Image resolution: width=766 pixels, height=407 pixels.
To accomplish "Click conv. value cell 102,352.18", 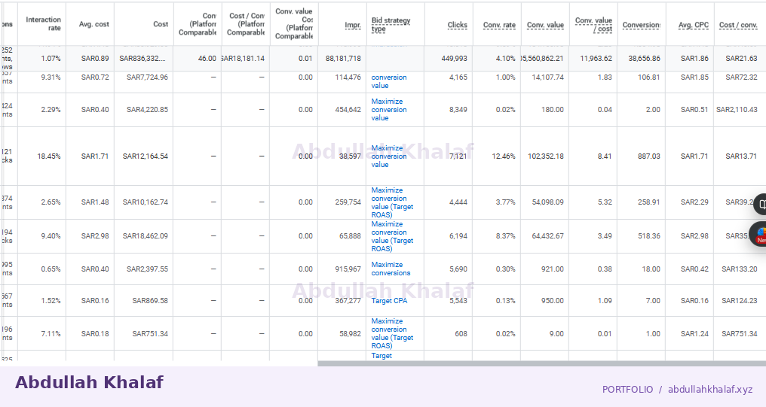I will tap(546, 156).
